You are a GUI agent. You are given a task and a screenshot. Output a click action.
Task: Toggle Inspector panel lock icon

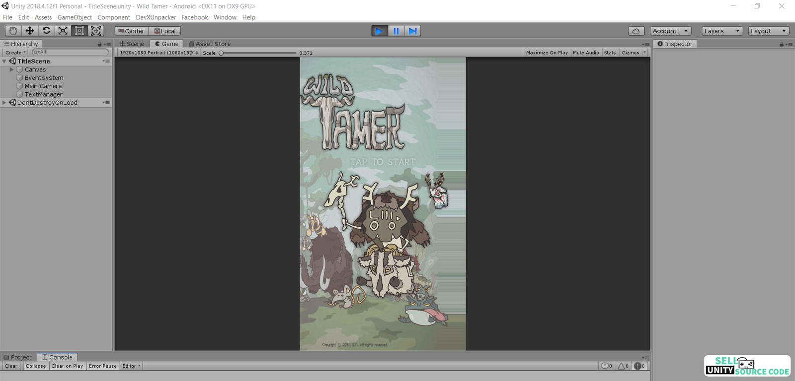(x=781, y=44)
